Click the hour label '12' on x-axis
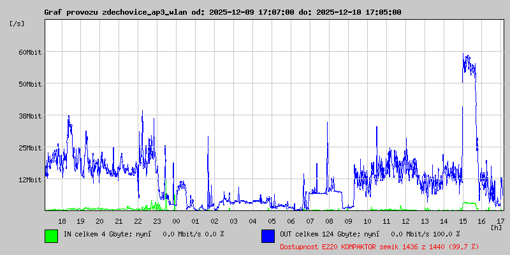510x255 pixels. pos(405,221)
